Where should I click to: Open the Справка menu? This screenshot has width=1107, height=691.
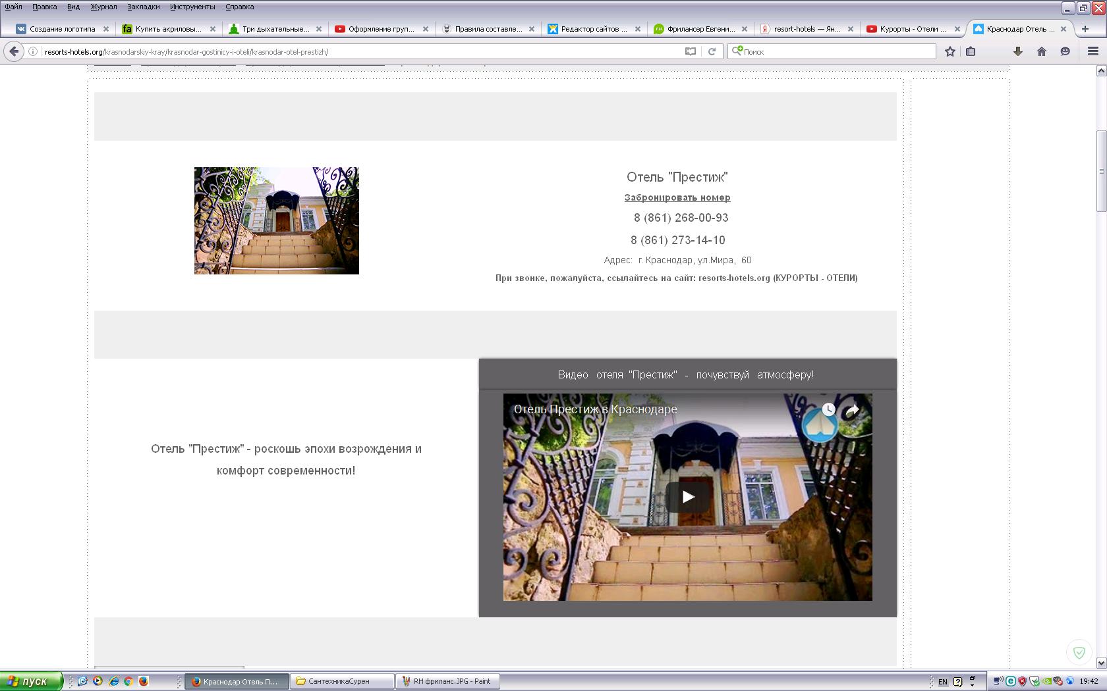tap(239, 7)
